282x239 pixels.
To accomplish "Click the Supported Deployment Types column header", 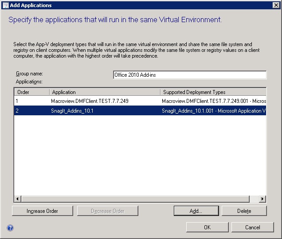I will [213, 92].
